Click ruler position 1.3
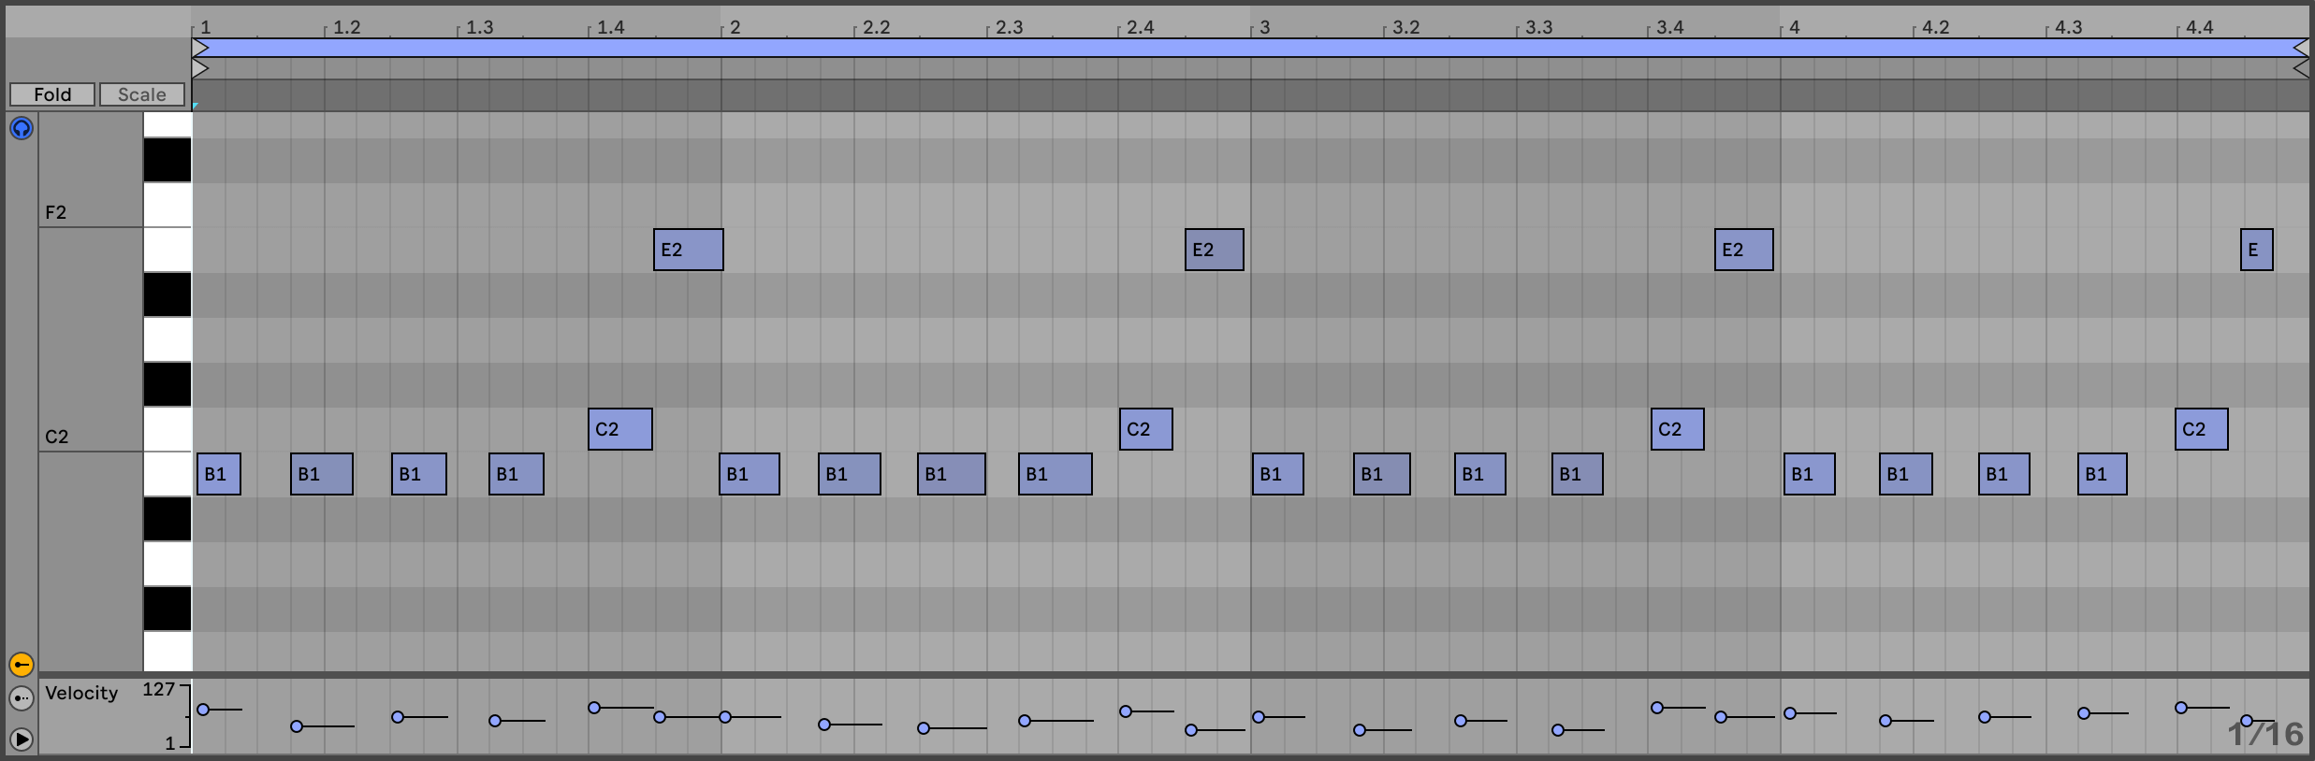The image size is (2315, 761). point(479,27)
